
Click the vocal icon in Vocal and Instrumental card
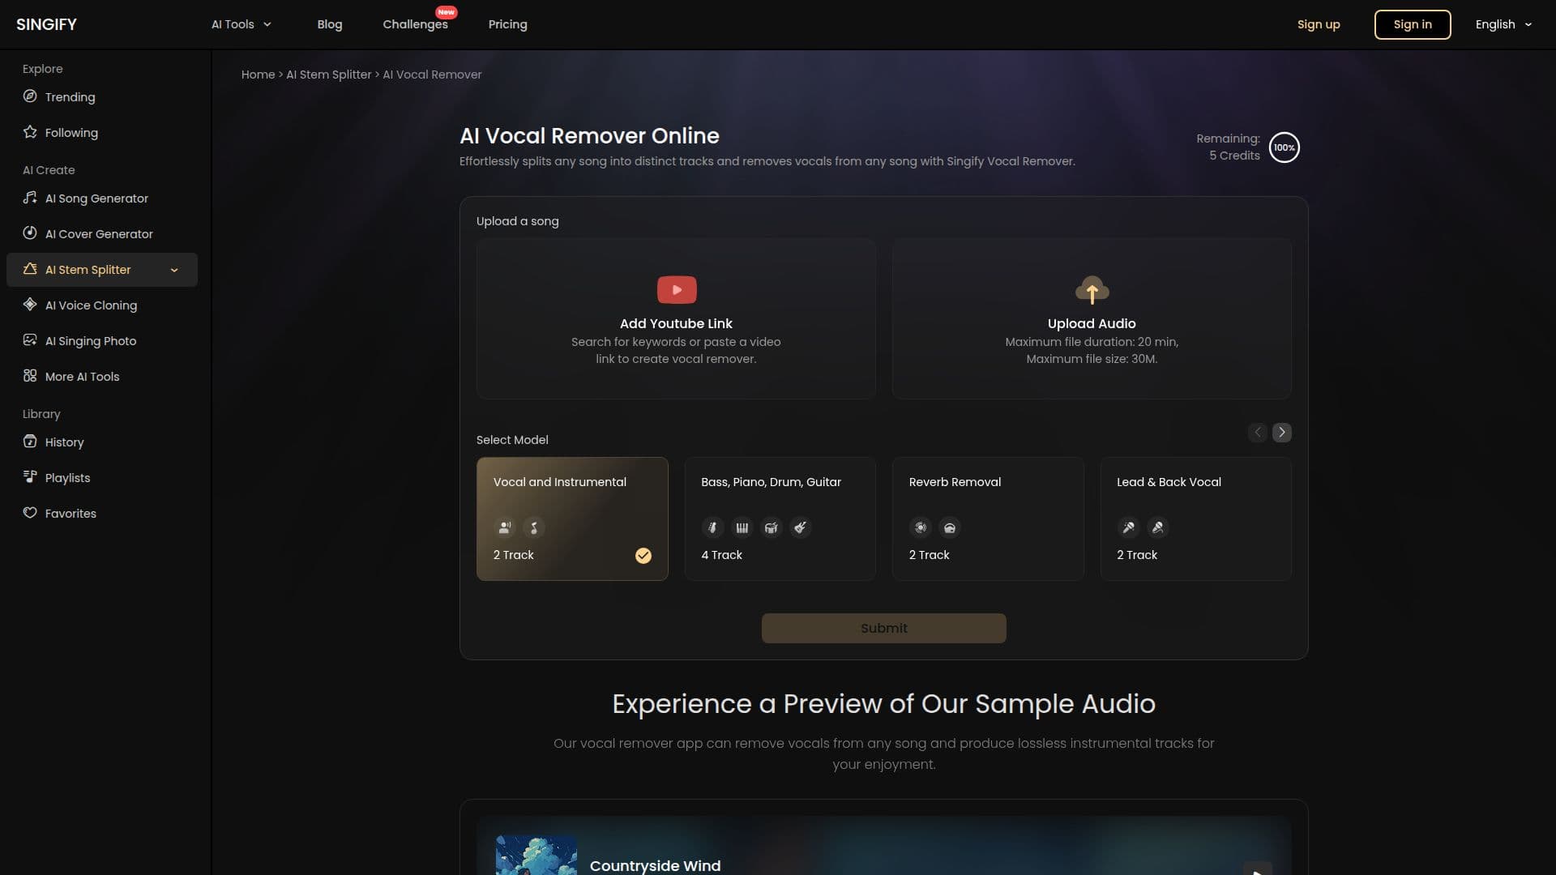pyautogui.click(x=505, y=528)
